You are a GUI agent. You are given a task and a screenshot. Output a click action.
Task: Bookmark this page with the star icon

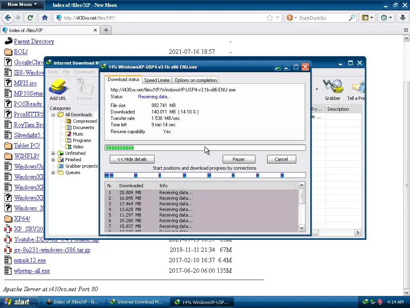[x=270, y=18]
